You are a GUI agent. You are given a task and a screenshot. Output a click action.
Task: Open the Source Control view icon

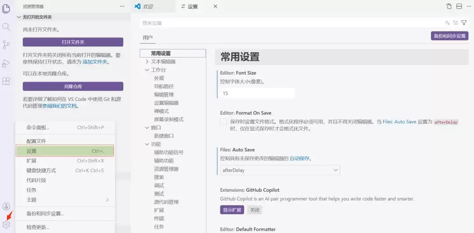[6, 45]
